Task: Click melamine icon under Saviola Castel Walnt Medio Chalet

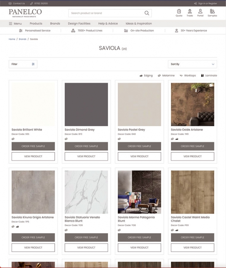Action: coord(172,230)
